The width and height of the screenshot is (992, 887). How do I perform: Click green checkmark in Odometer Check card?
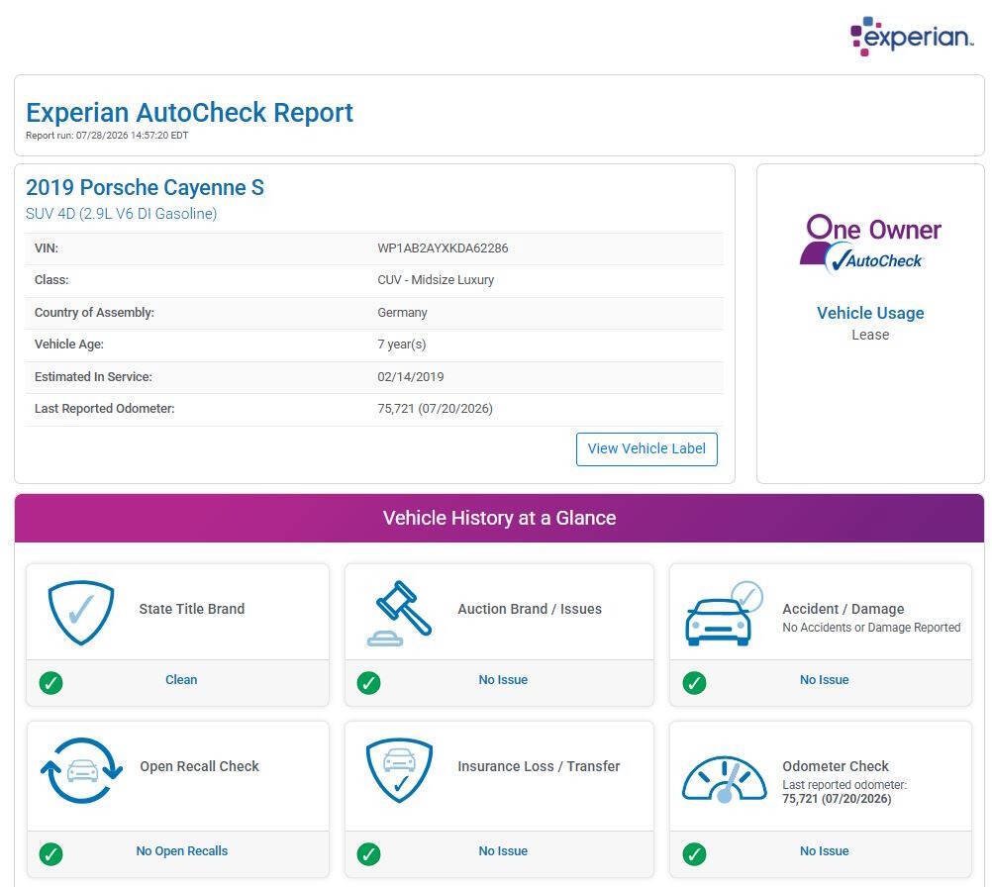(x=694, y=853)
